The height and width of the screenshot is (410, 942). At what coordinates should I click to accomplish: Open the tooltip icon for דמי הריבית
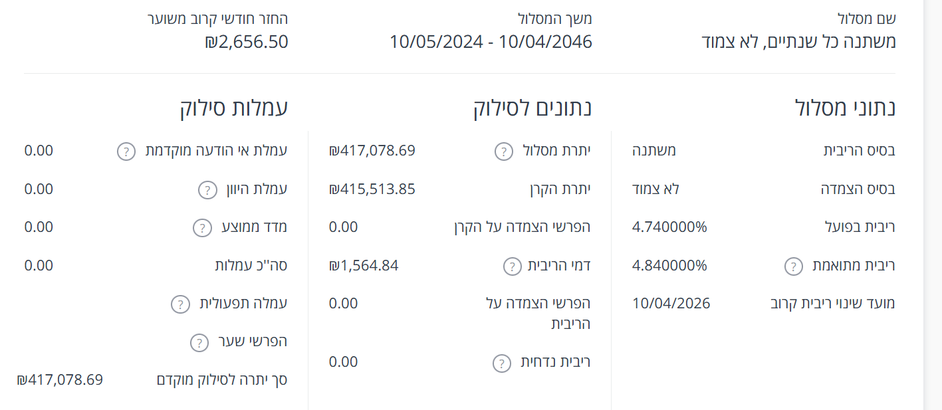coord(511,266)
